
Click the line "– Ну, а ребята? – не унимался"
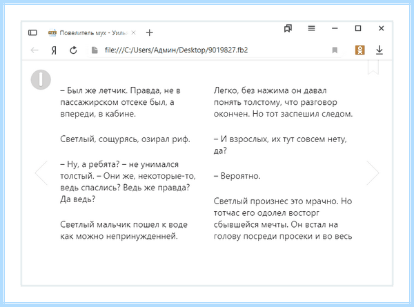pos(119,164)
